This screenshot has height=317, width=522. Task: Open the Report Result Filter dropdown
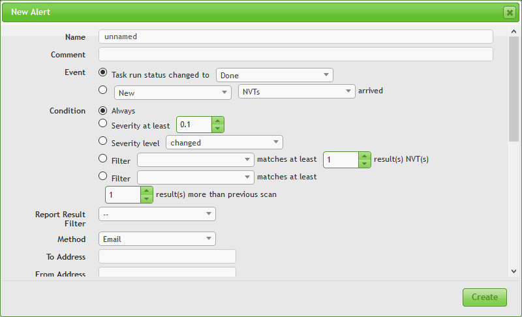157,214
